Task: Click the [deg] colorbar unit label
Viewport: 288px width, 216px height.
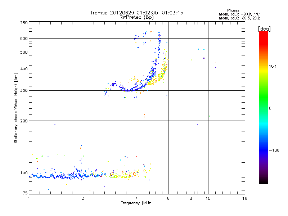Action: pos(264,29)
